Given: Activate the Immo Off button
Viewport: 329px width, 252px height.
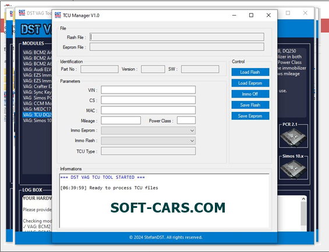Looking at the screenshot, I should pos(250,94).
